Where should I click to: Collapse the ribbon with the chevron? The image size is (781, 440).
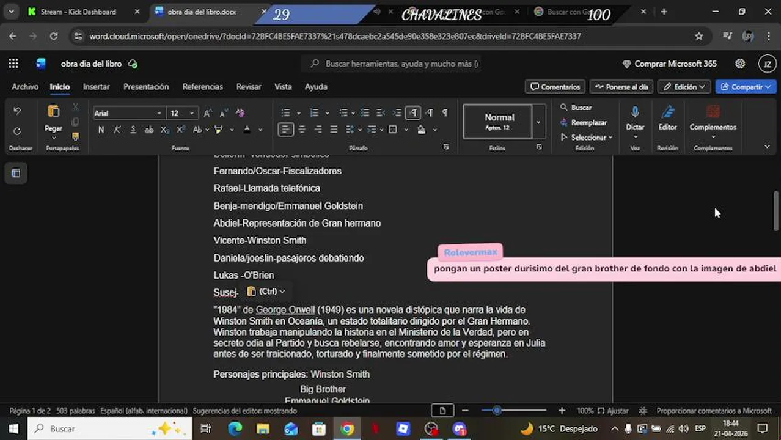(x=767, y=147)
